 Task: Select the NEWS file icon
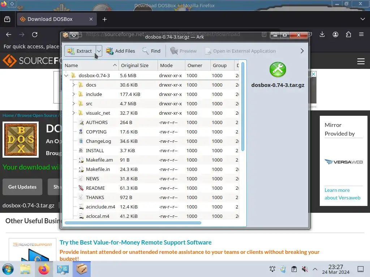point(81,179)
